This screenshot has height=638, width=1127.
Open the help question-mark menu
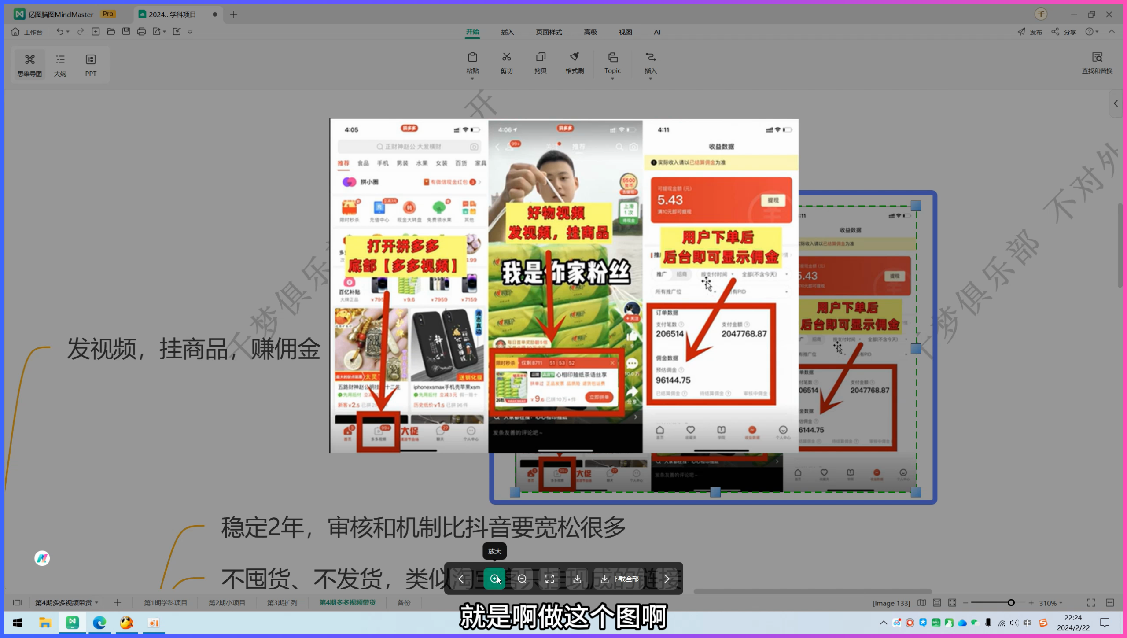tap(1092, 32)
